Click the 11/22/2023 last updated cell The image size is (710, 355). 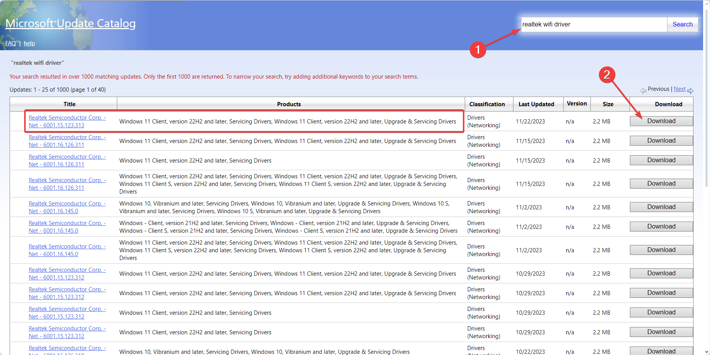tap(530, 122)
